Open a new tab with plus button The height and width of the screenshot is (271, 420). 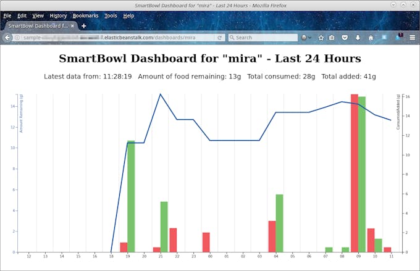tap(84, 26)
